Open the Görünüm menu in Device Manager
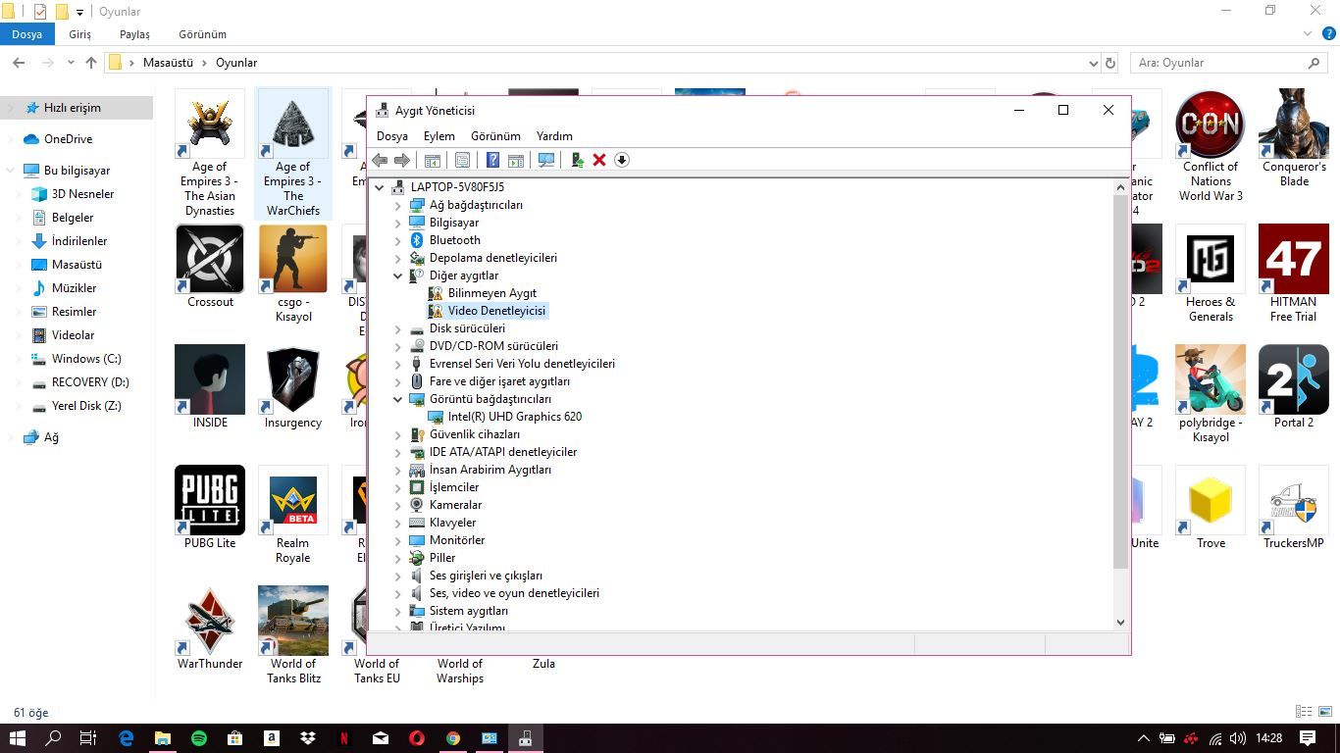Screen dimensions: 1340x753 click(495, 136)
